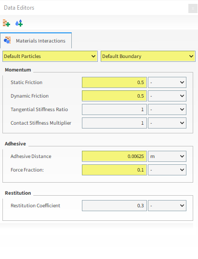Open the Force Fraction unit dropdown

point(167,170)
